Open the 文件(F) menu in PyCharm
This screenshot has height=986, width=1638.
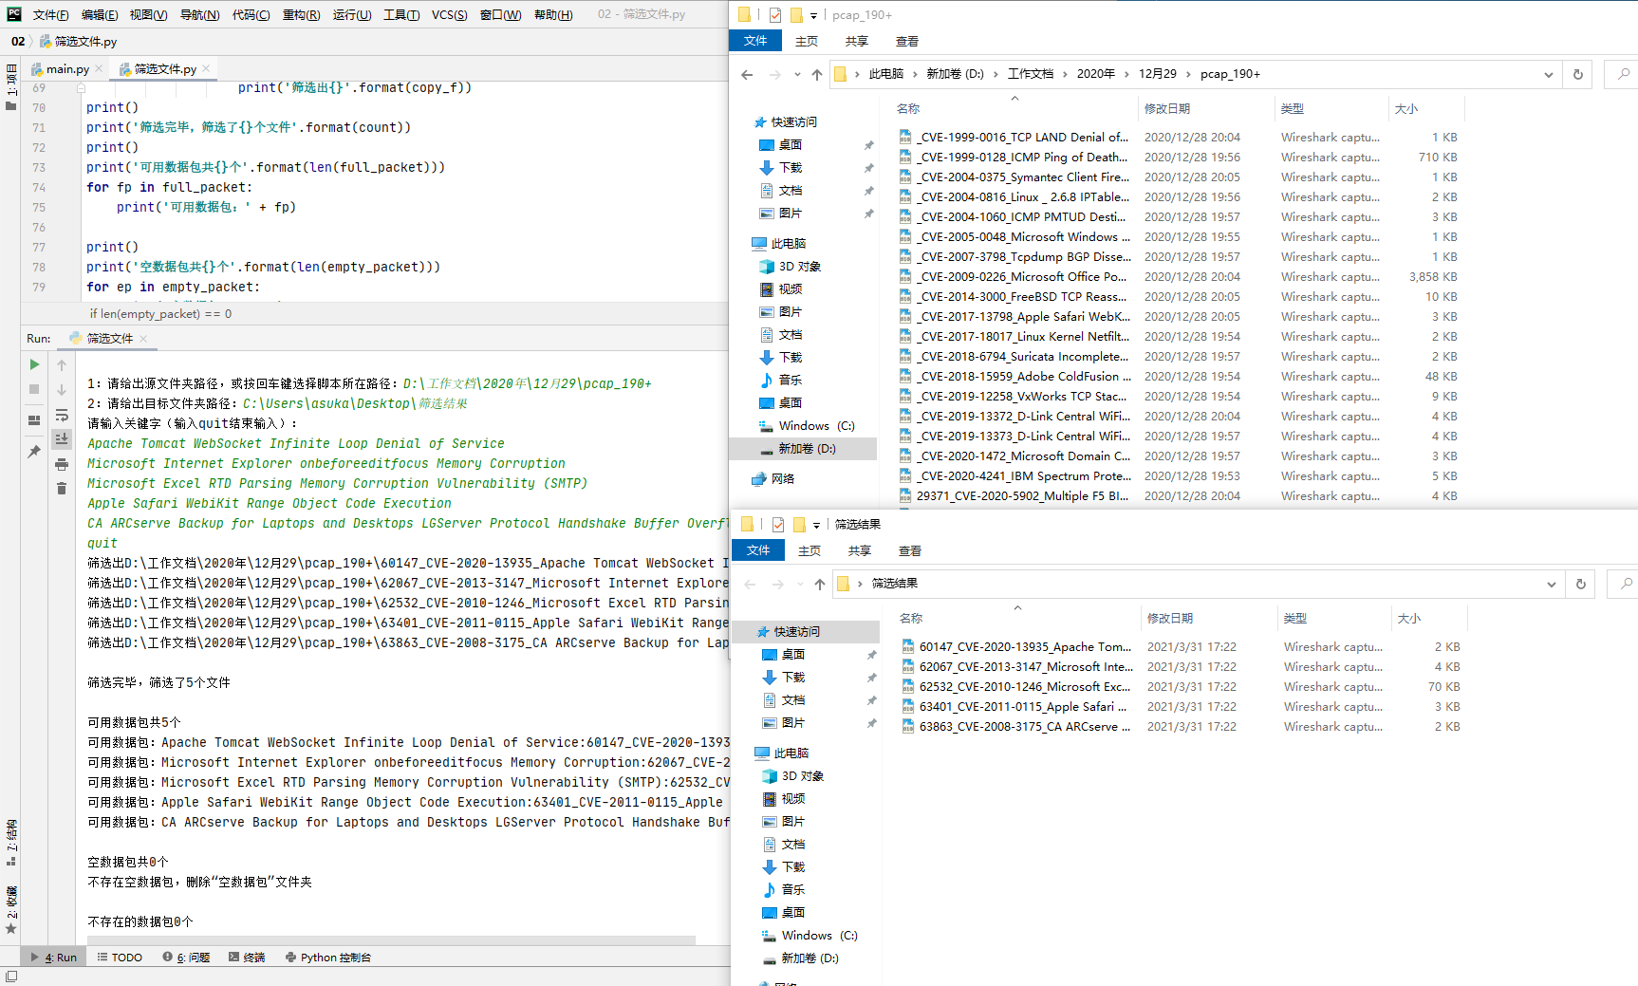pos(50,14)
